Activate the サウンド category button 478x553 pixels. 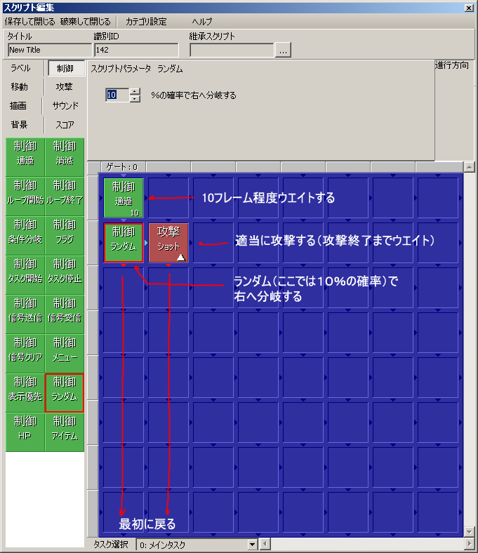65,106
